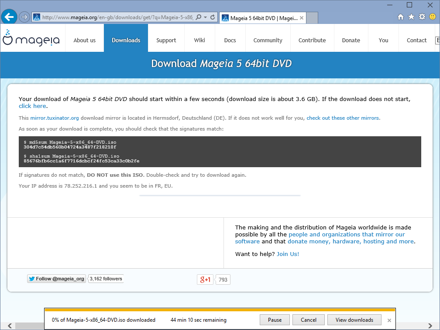Click the Mageia logo

pos(31,39)
